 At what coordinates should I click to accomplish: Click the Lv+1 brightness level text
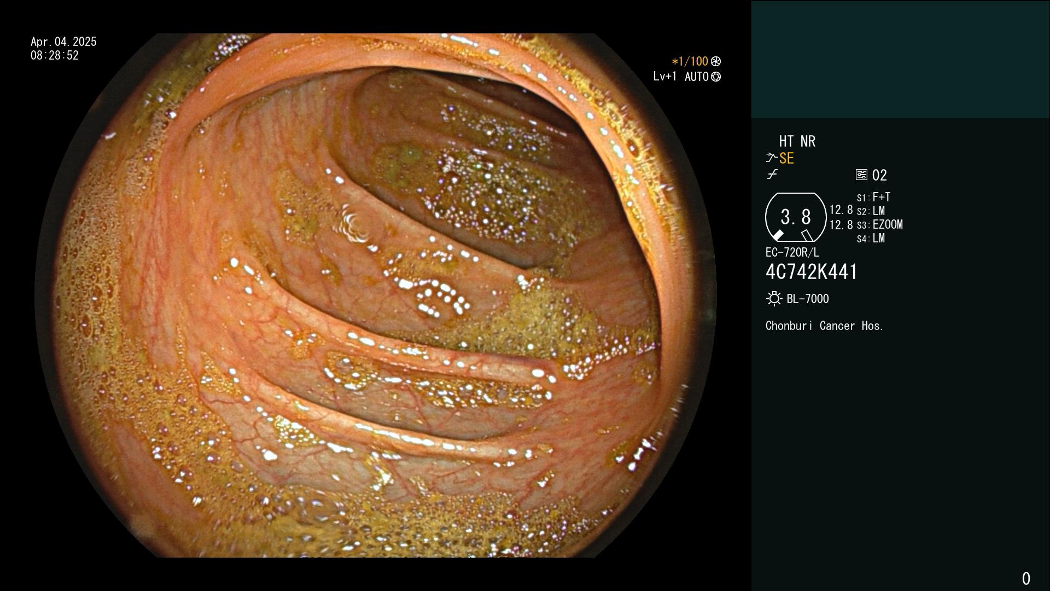664,77
